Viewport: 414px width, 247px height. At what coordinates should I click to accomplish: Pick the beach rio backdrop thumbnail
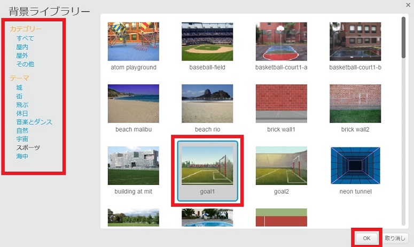[207, 104]
